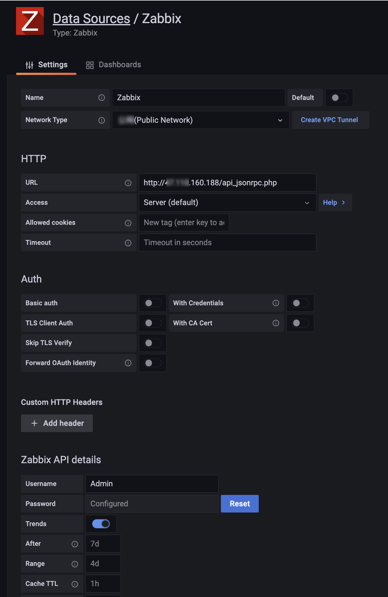Viewport: 388px width, 597px height.
Task: Click the Configured password field
Action: pyautogui.click(x=152, y=504)
